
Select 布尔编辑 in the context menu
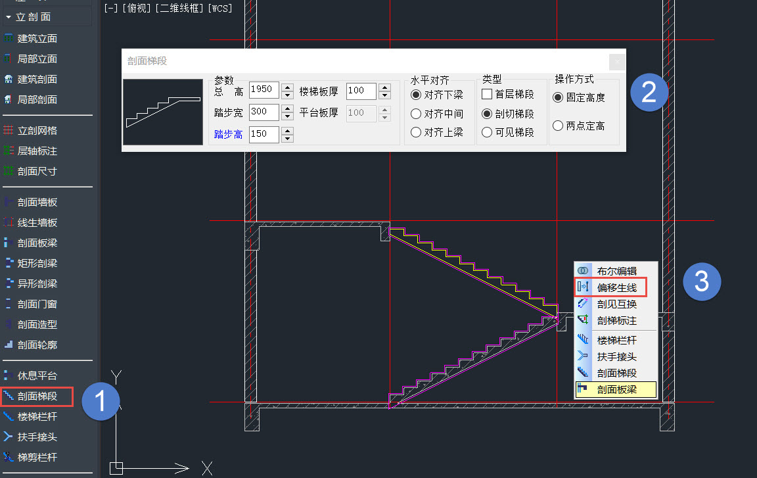pos(616,270)
